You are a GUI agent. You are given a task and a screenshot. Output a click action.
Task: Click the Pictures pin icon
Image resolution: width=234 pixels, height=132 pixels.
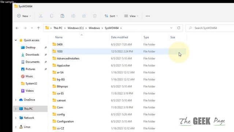46,69
